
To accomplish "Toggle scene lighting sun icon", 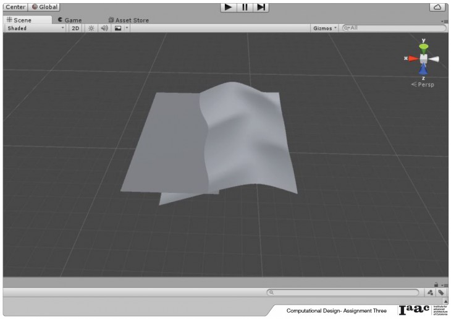I will click(91, 28).
